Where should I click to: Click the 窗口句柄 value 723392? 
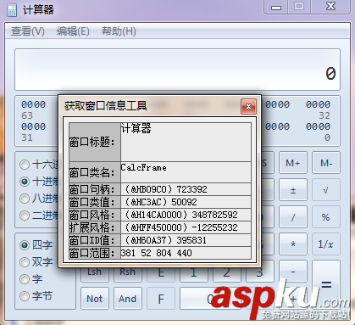tap(186, 189)
